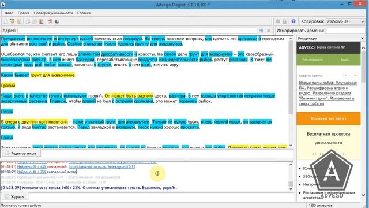Click the Игнорировать домены input field

click(345, 31)
